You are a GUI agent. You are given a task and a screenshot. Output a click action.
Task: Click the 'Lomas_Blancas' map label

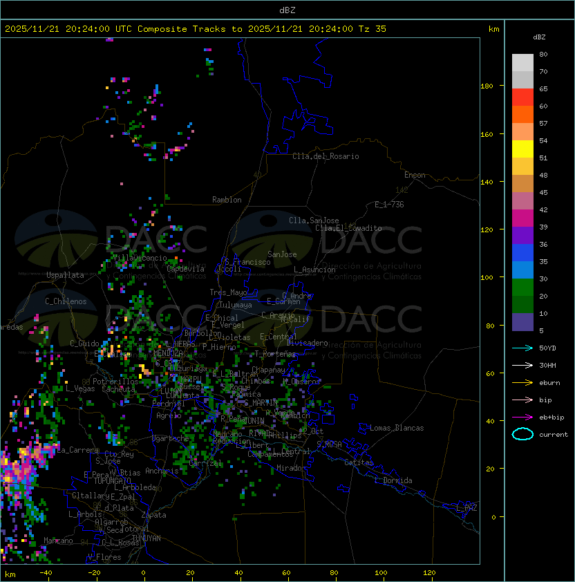point(397,428)
